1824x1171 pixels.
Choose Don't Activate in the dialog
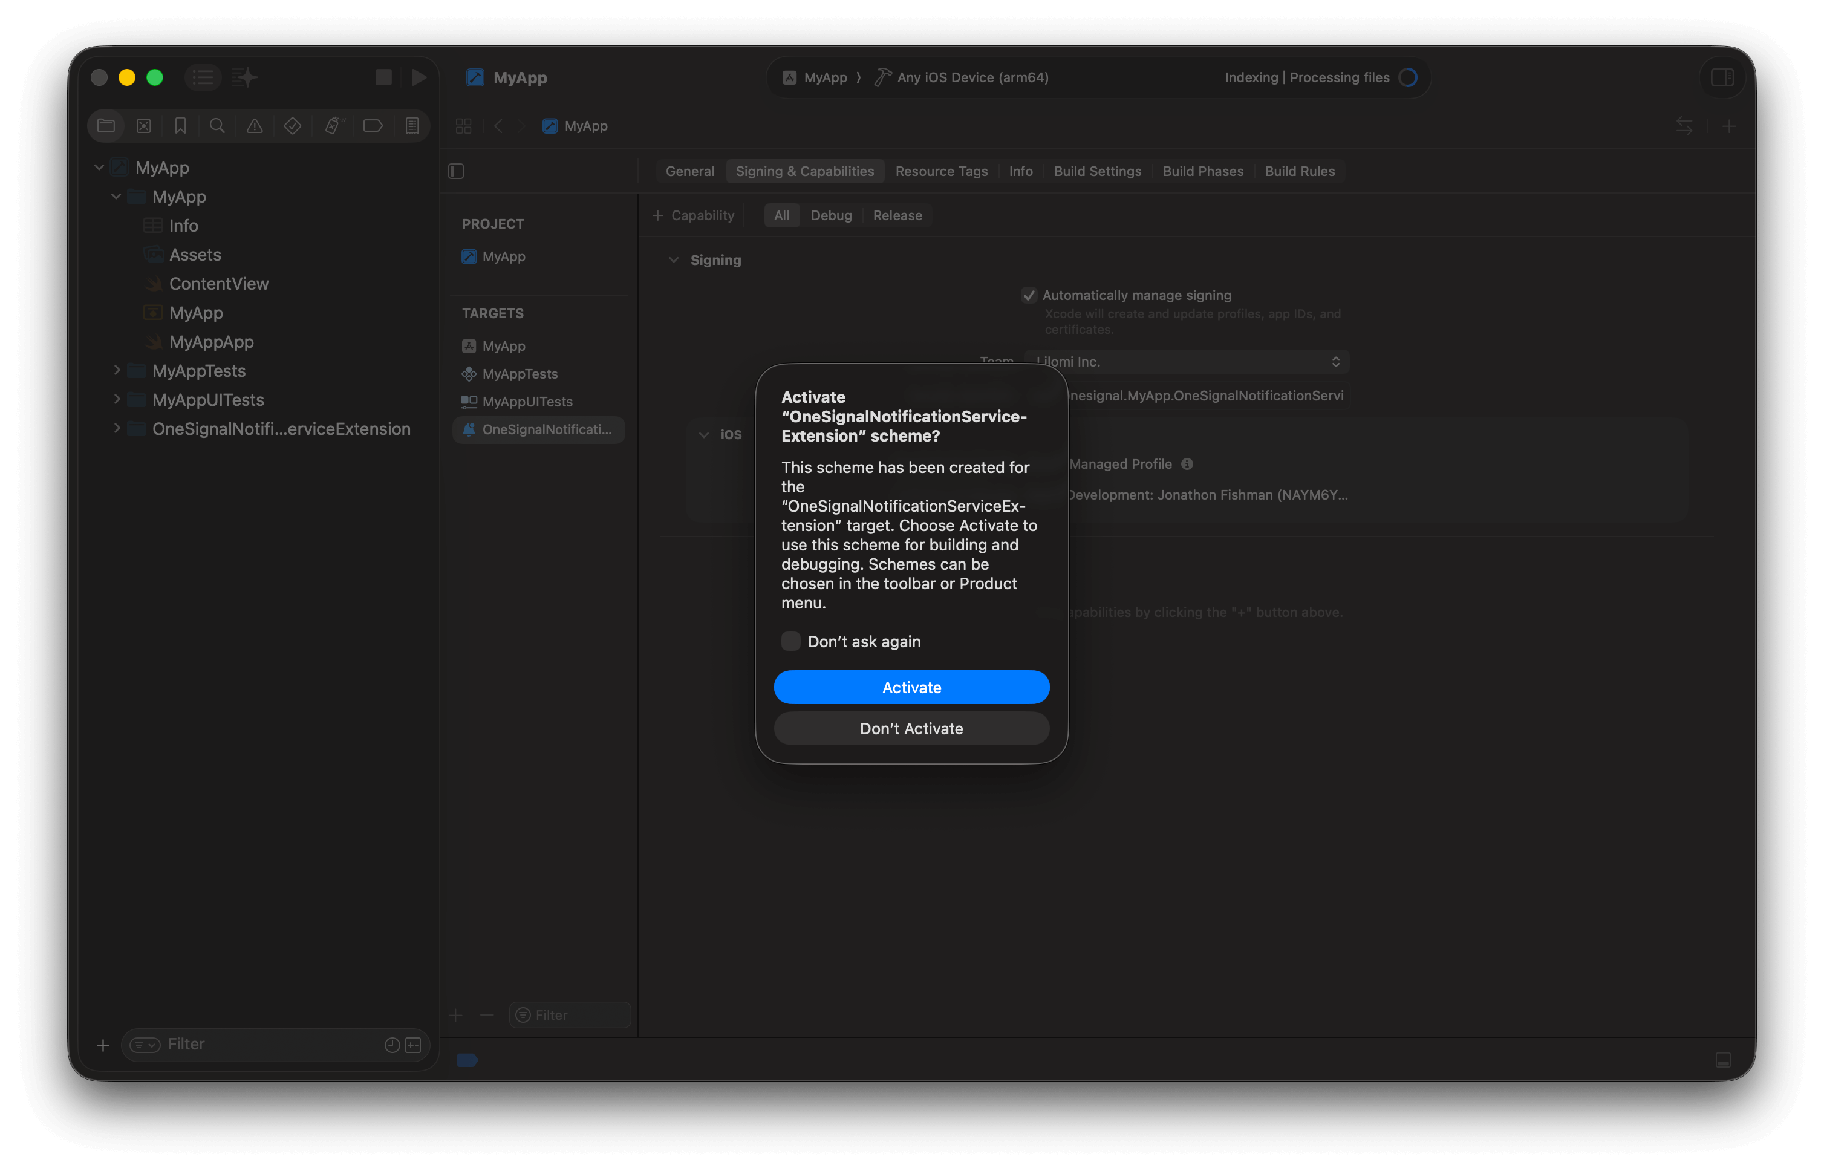[911, 728]
